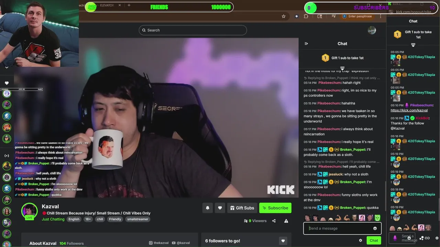Expand the gift leaderboard under Gift 1 sub

(342, 68)
